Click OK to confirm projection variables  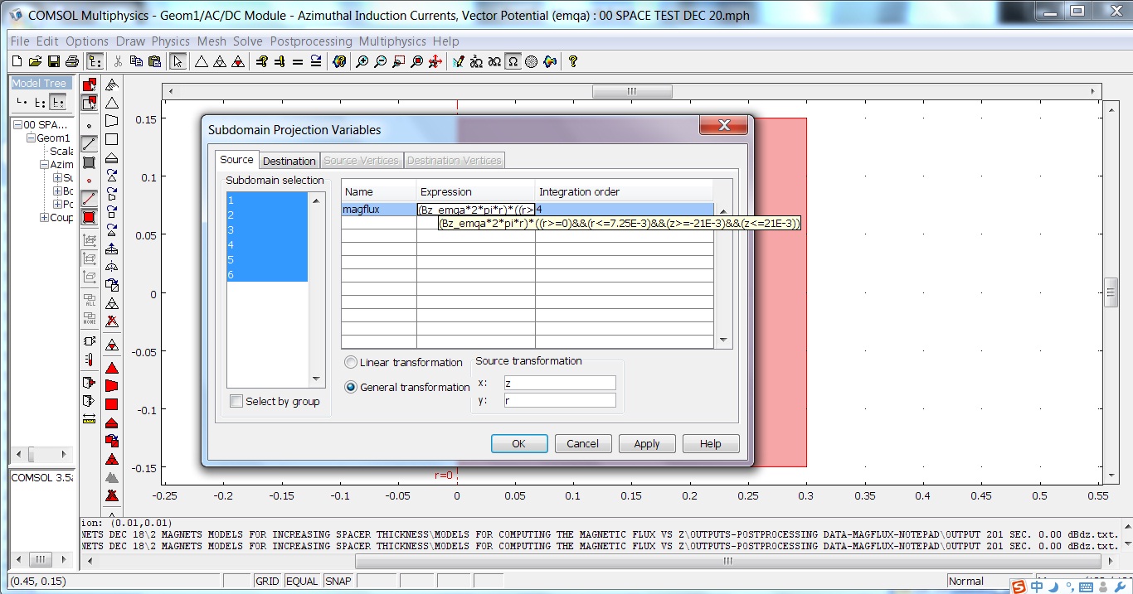click(518, 444)
